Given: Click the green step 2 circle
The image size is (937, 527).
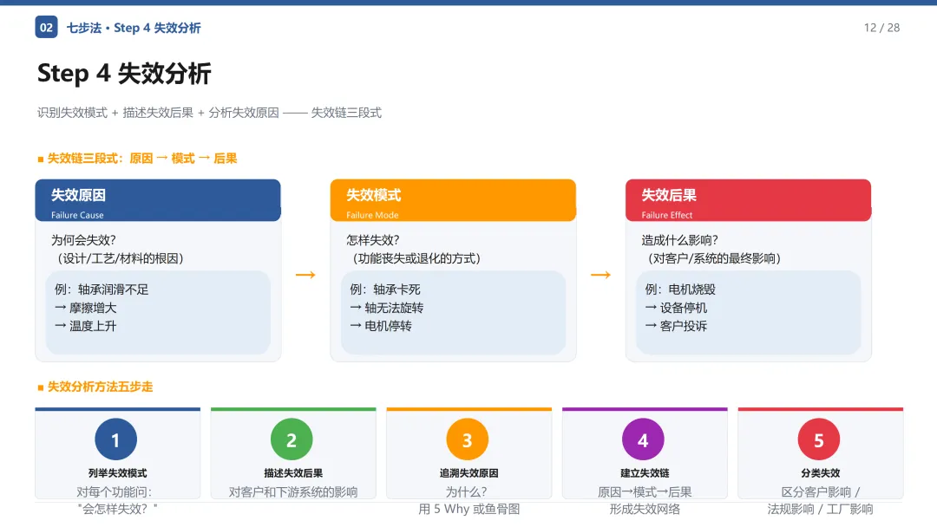Looking at the screenshot, I should 292,439.
